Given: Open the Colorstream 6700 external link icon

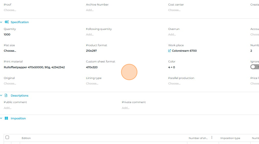Looking at the screenshot, I should pyautogui.click(x=169, y=51).
